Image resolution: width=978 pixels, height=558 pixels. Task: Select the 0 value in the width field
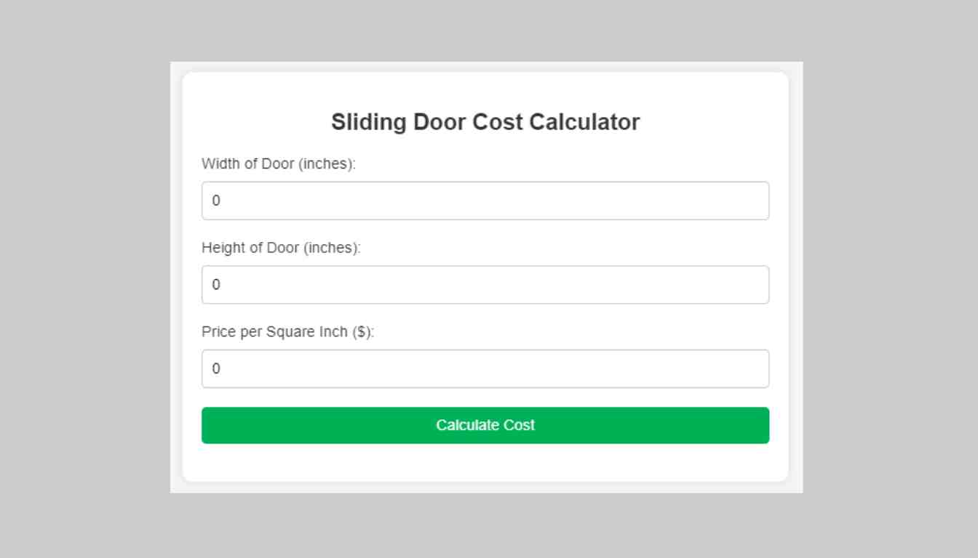coord(215,201)
